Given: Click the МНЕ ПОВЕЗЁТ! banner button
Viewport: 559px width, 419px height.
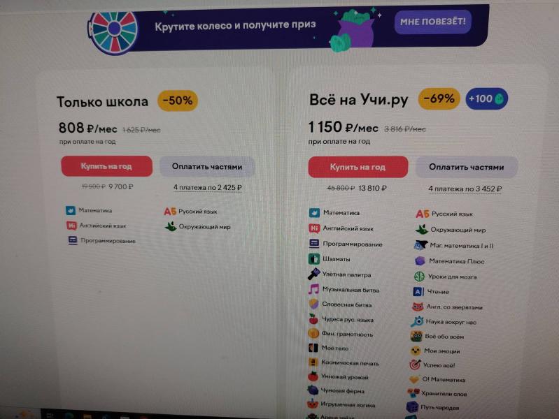Looking at the screenshot, I should pyautogui.click(x=432, y=22).
